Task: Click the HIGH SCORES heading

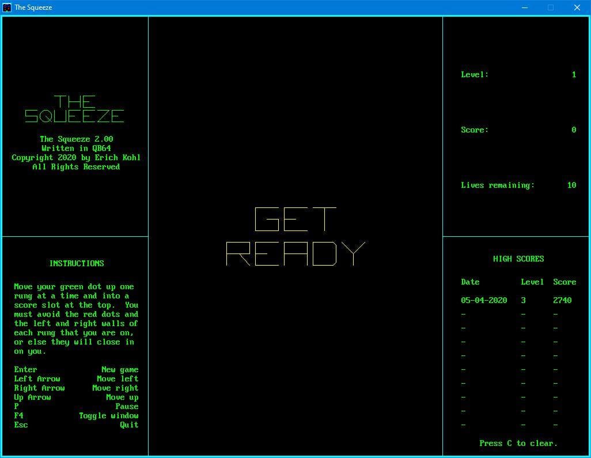Action: pos(518,259)
